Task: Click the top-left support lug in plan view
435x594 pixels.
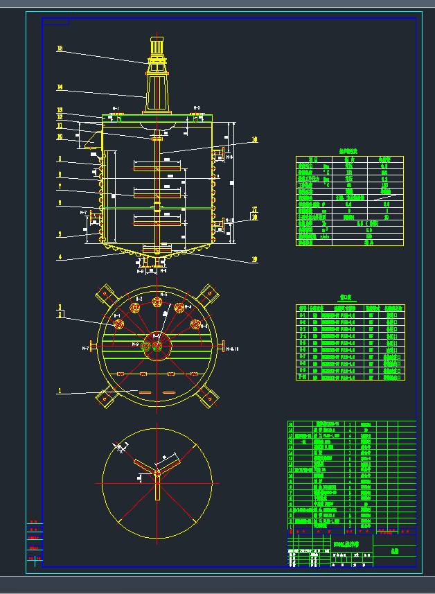Action: 106,293
